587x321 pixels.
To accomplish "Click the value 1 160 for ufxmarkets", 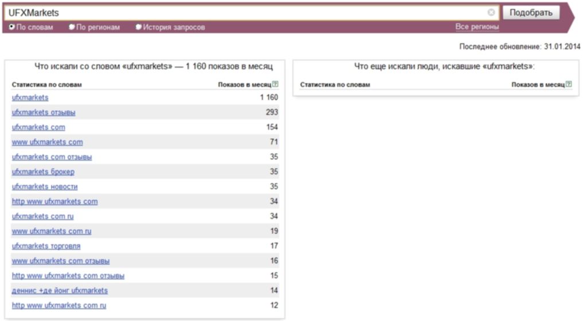I will pyautogui.click(x=269, y=97).
